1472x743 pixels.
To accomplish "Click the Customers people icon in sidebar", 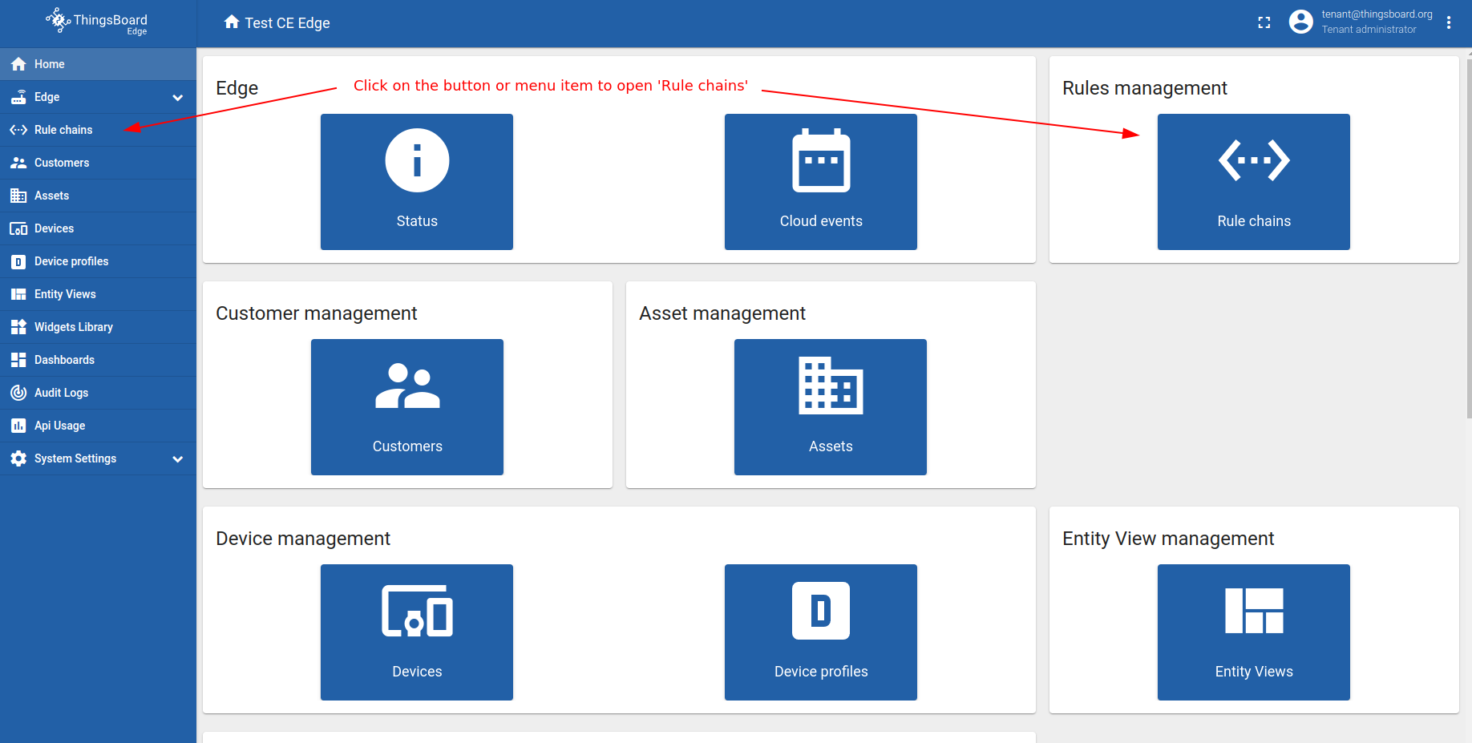I will (x=18, y=163).
